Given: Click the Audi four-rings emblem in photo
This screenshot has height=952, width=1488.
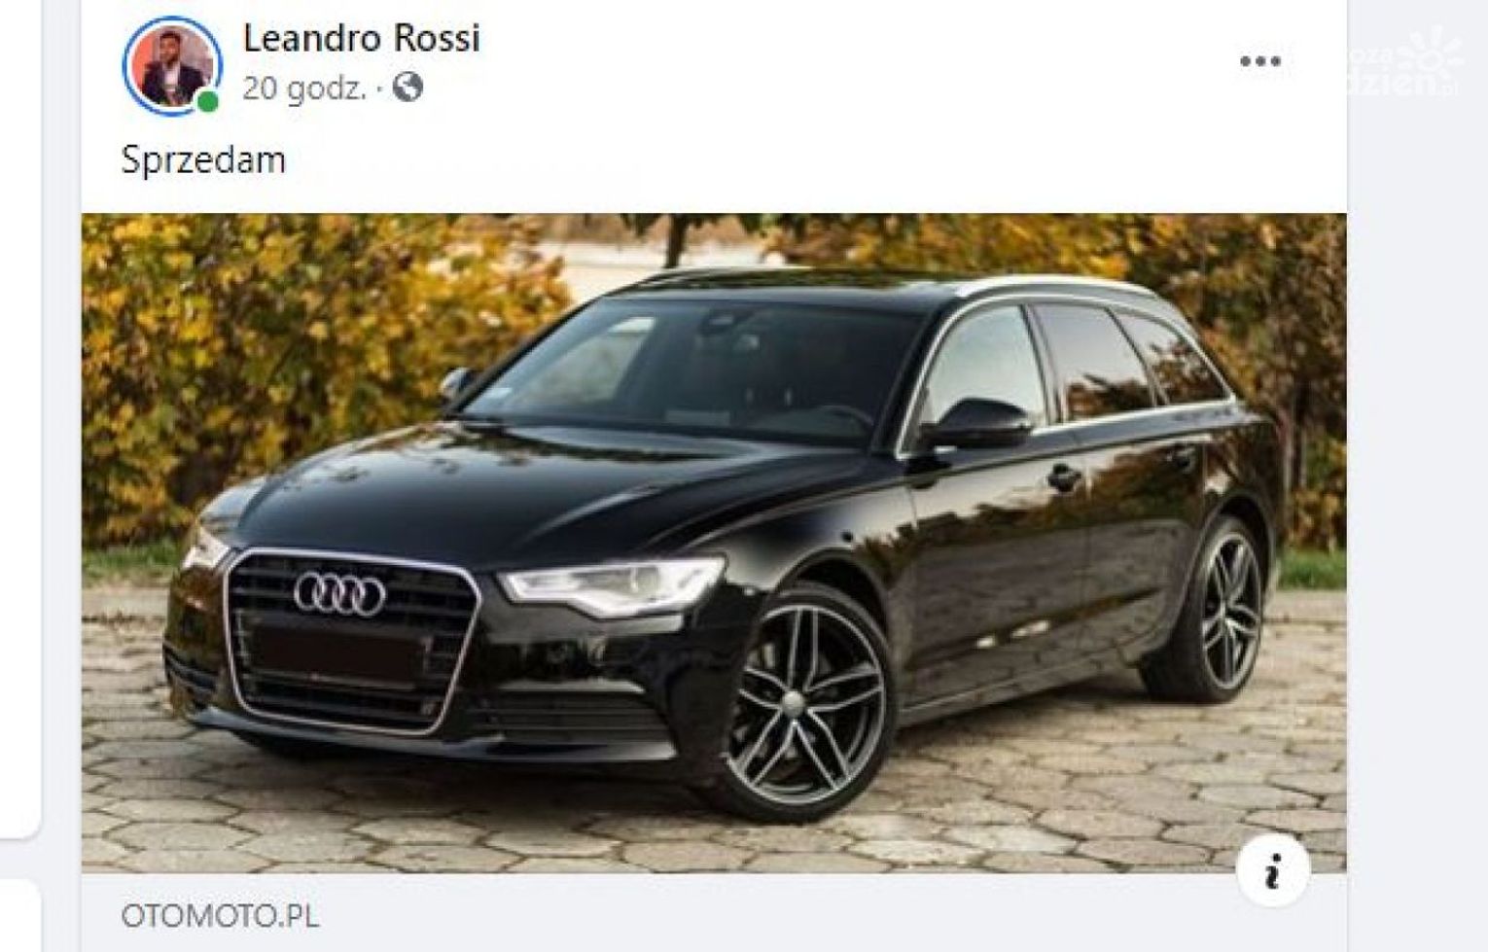Looking at the screenshot, I should 339,592.
